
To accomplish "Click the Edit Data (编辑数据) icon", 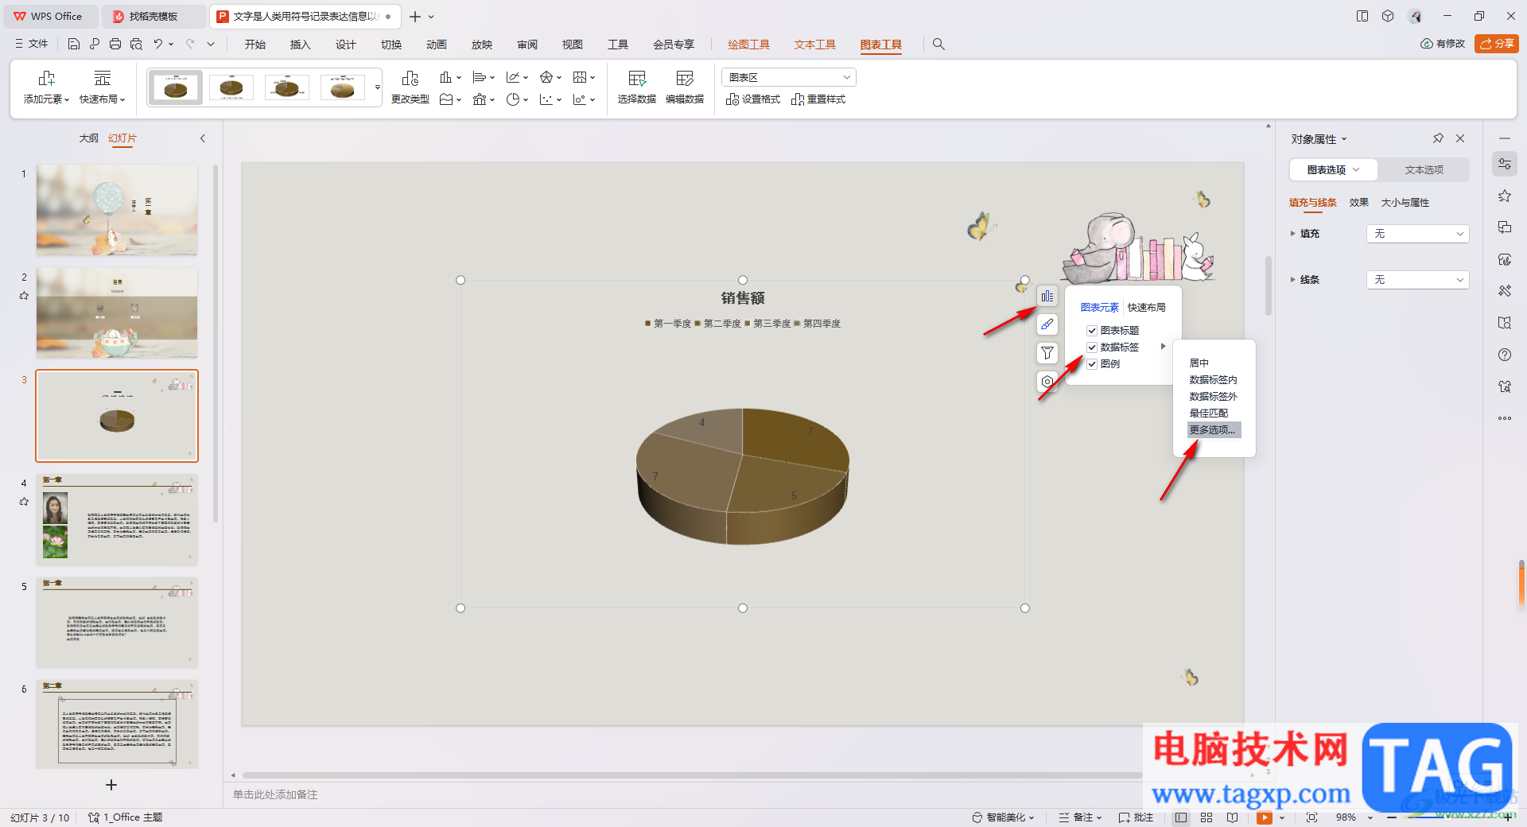I will tap(685, 78).
